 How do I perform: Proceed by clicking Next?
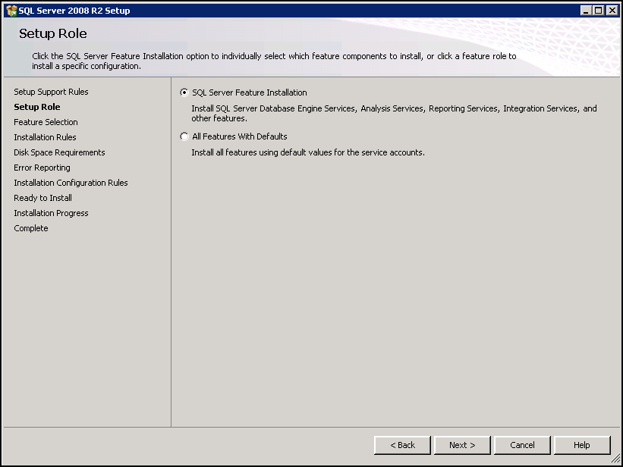461,445
